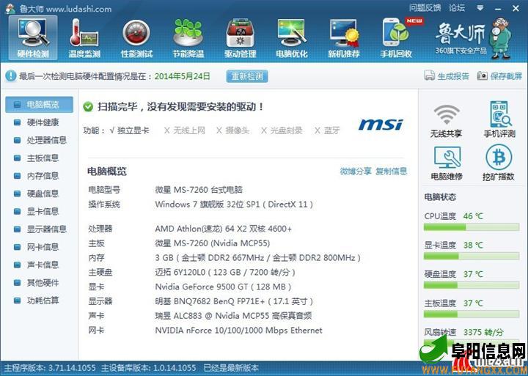Click the Nvidia GeForce 9500 GT text

pos(223,287)
